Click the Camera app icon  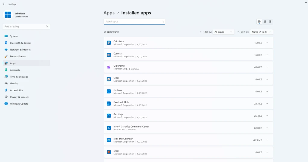(109, 55)
